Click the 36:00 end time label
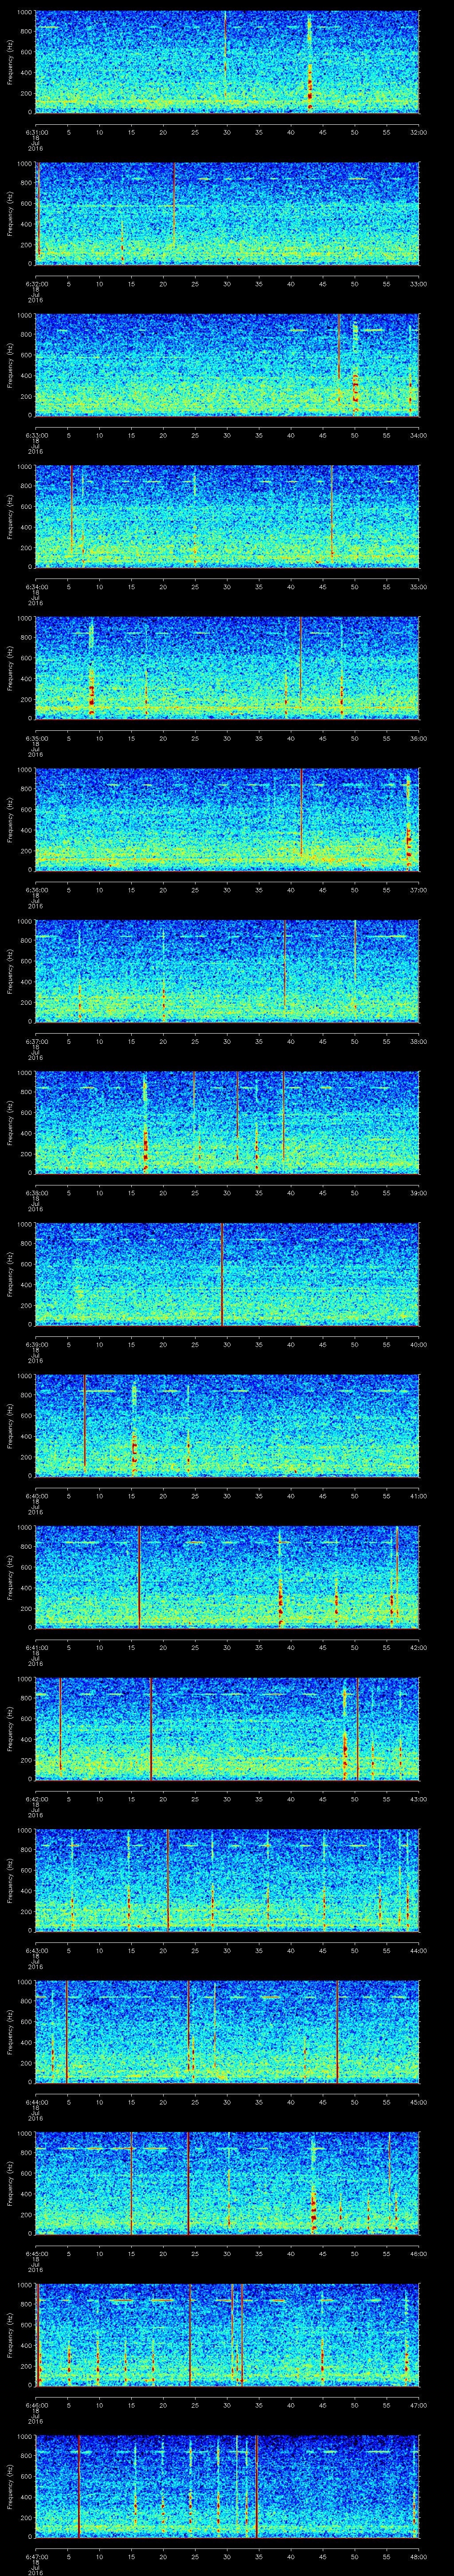 (x=418, y=738)
